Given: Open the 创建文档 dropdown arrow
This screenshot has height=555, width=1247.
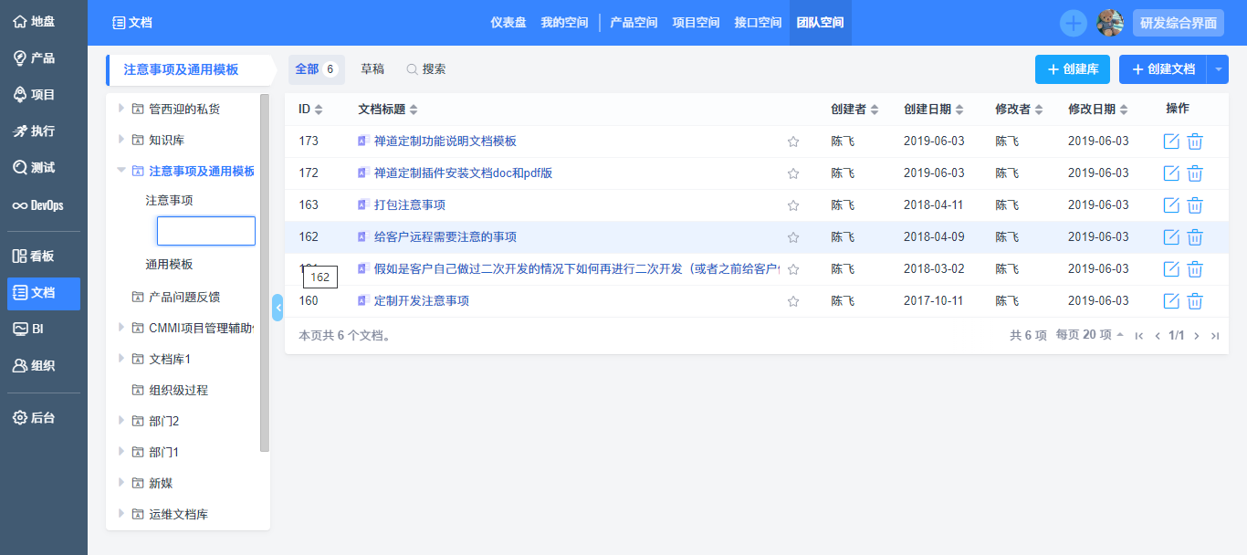Looking at the screenshot, I should pyautogui.click(x=1218, y=69).
